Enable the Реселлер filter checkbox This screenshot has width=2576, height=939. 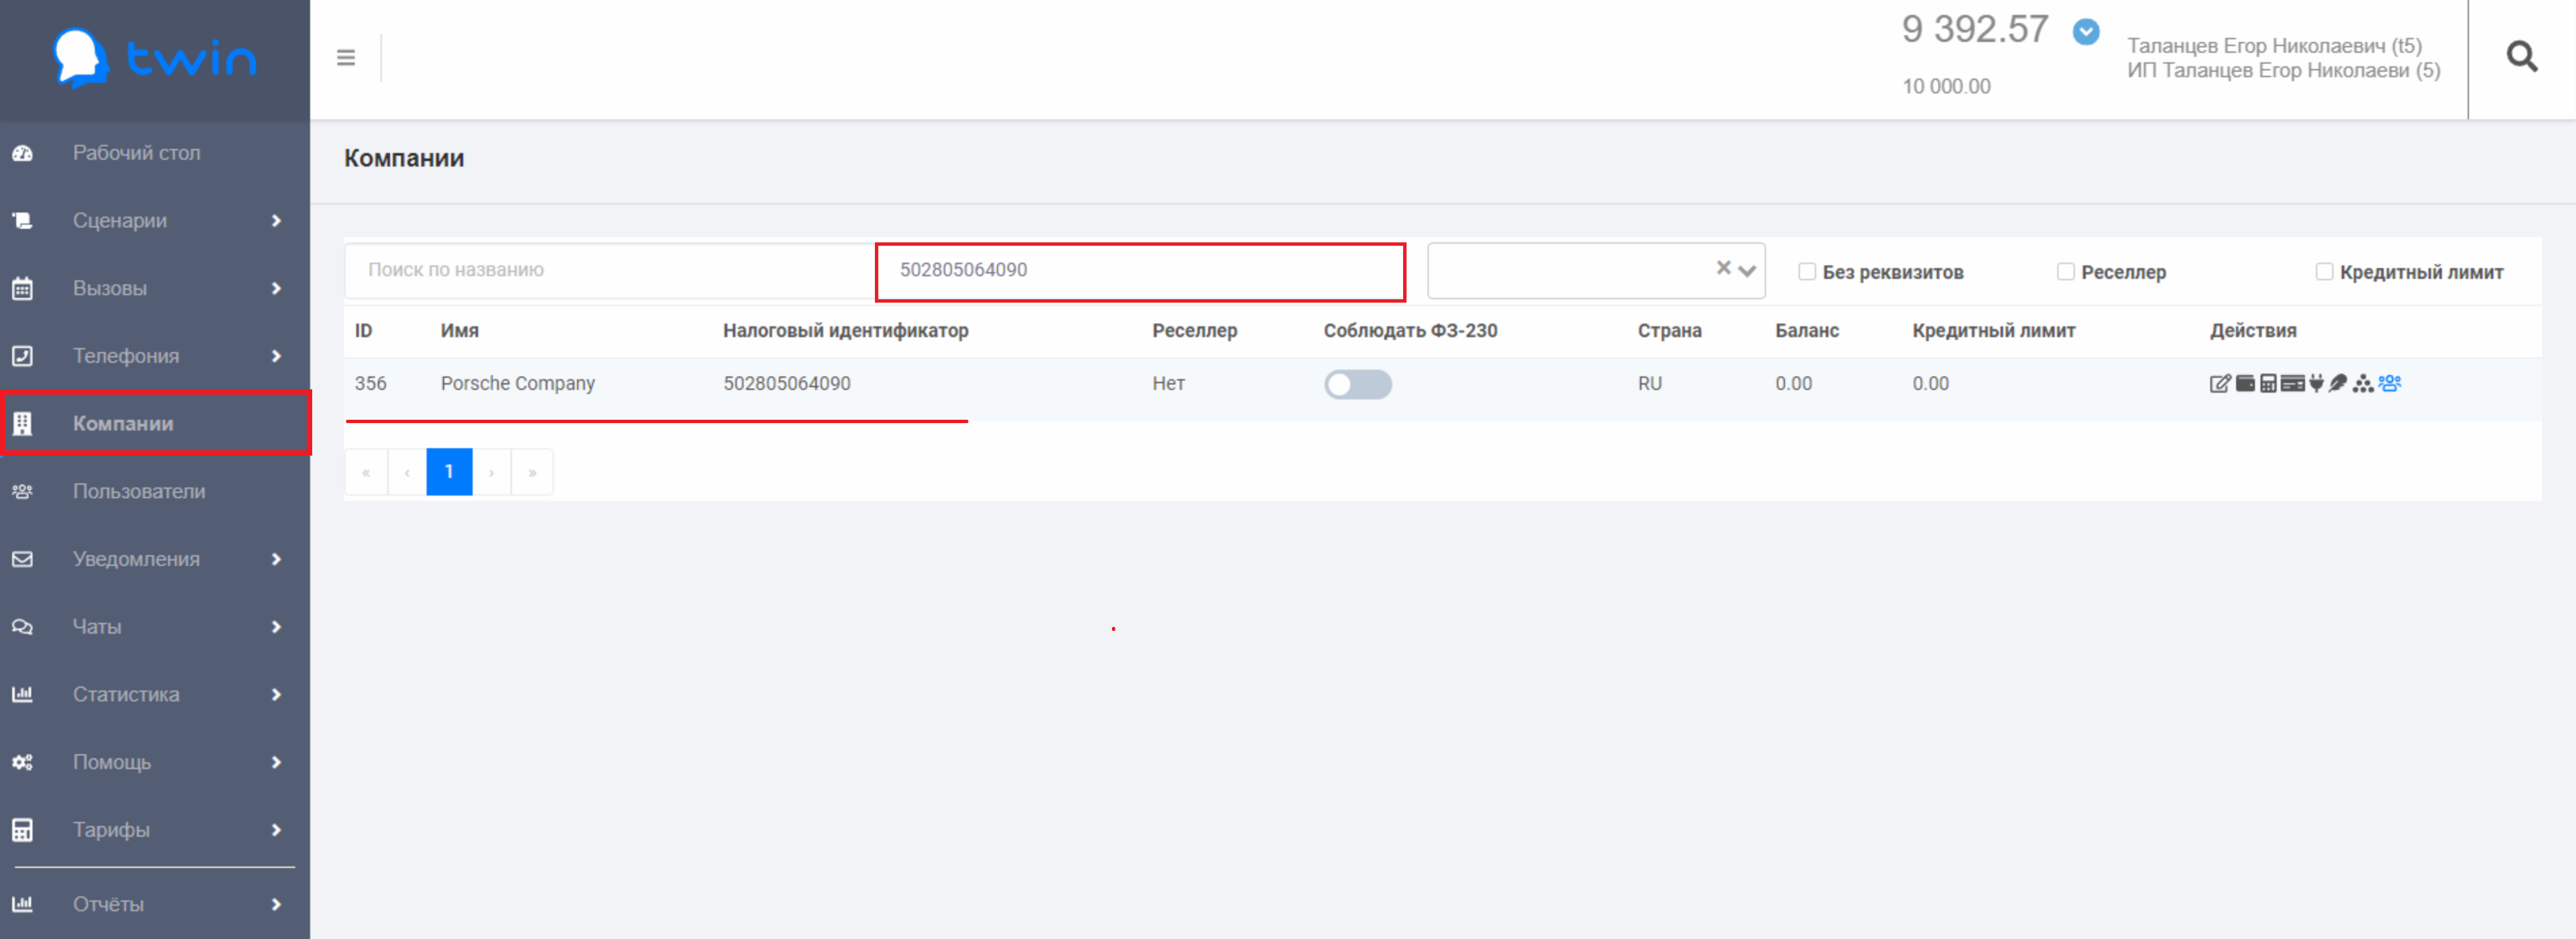point(2065,272)
